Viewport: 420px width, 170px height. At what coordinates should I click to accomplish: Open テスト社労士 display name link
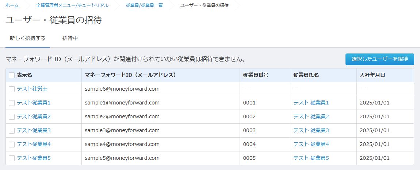32,89
